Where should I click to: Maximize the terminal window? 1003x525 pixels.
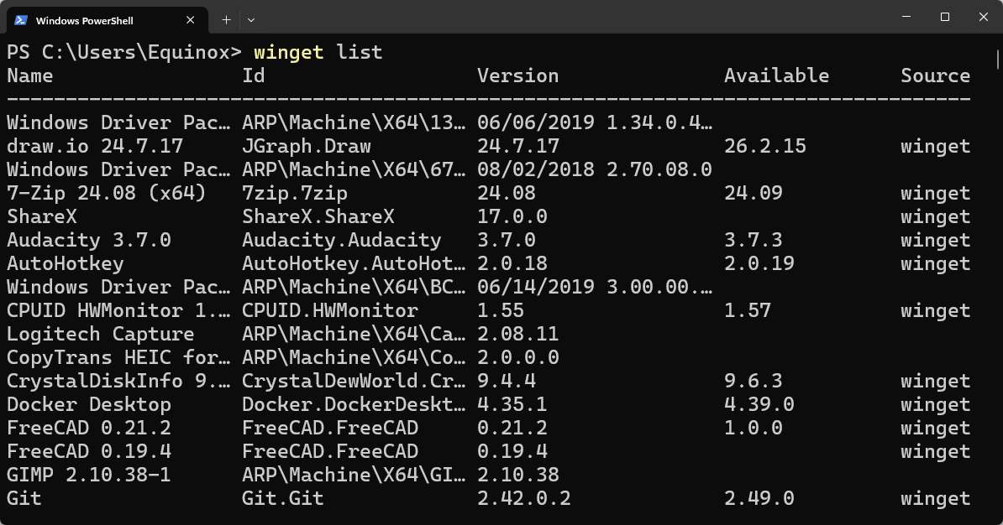point(945,17)
